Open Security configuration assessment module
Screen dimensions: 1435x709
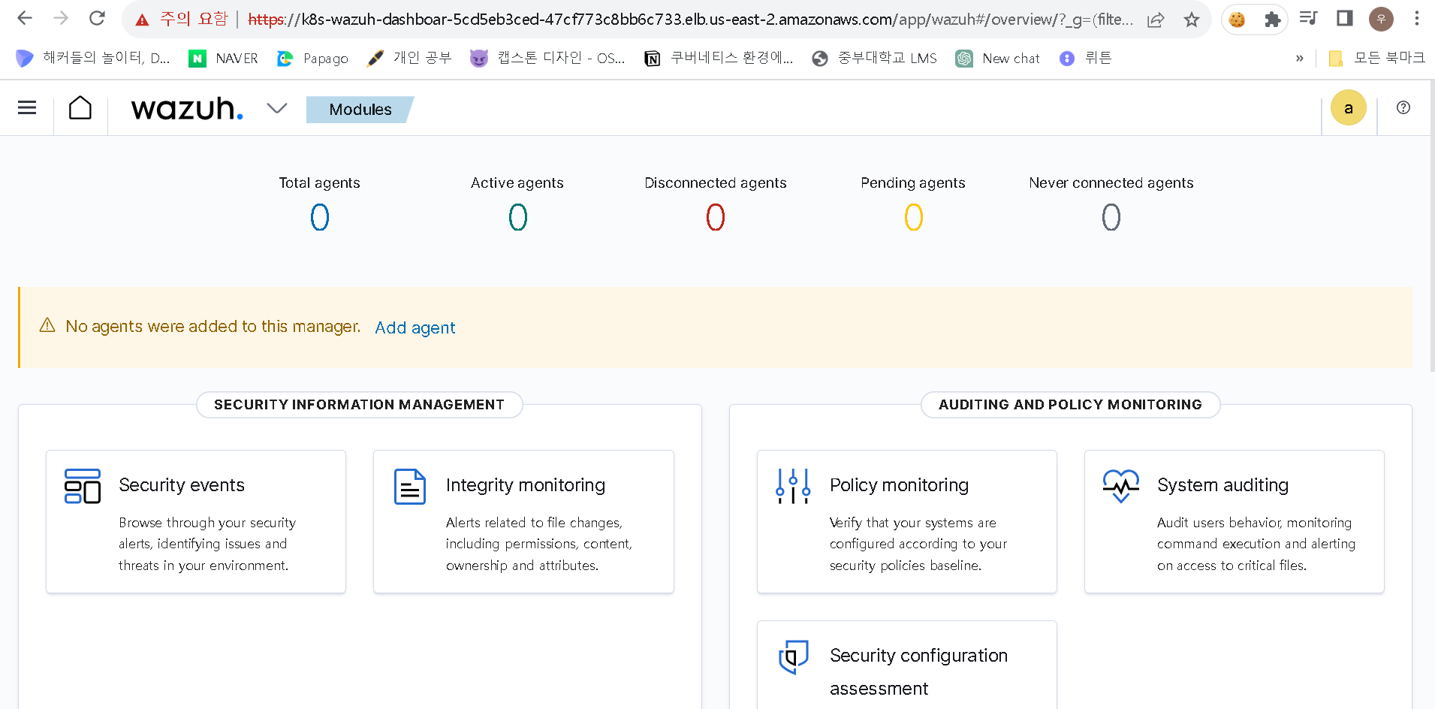tap(906, 665)
